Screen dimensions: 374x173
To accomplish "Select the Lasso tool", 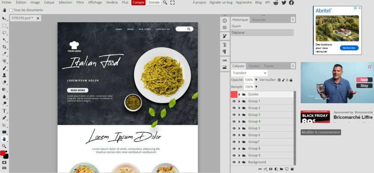I will click(x=4, y=33).
